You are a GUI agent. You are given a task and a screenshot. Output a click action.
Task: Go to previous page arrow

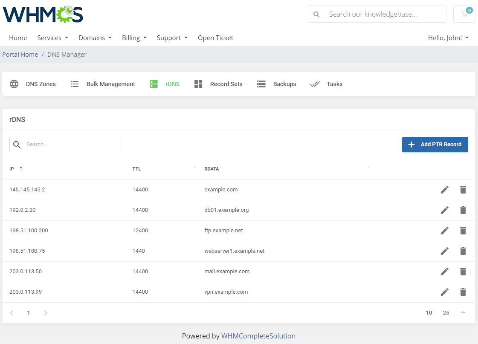(x=12, y=312)
